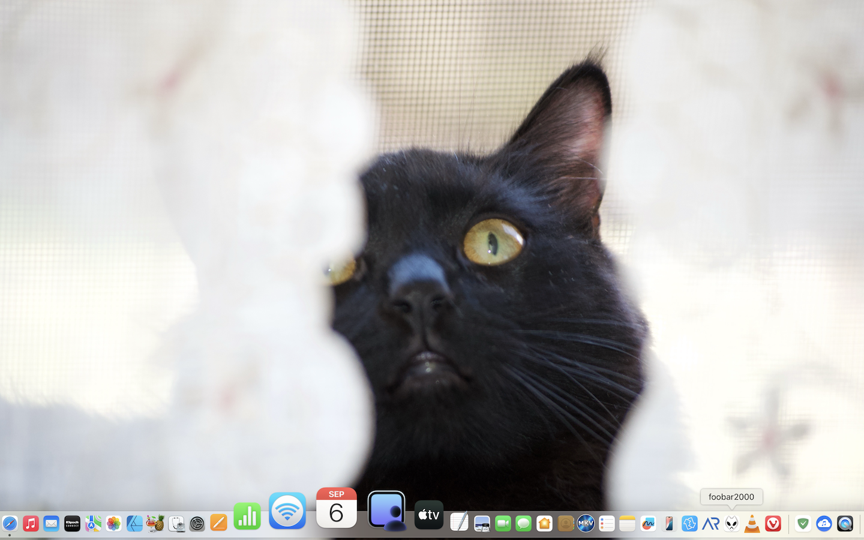864x540 pixels.
Task: Open the Photos app in the dock
Action: point(113,524)
